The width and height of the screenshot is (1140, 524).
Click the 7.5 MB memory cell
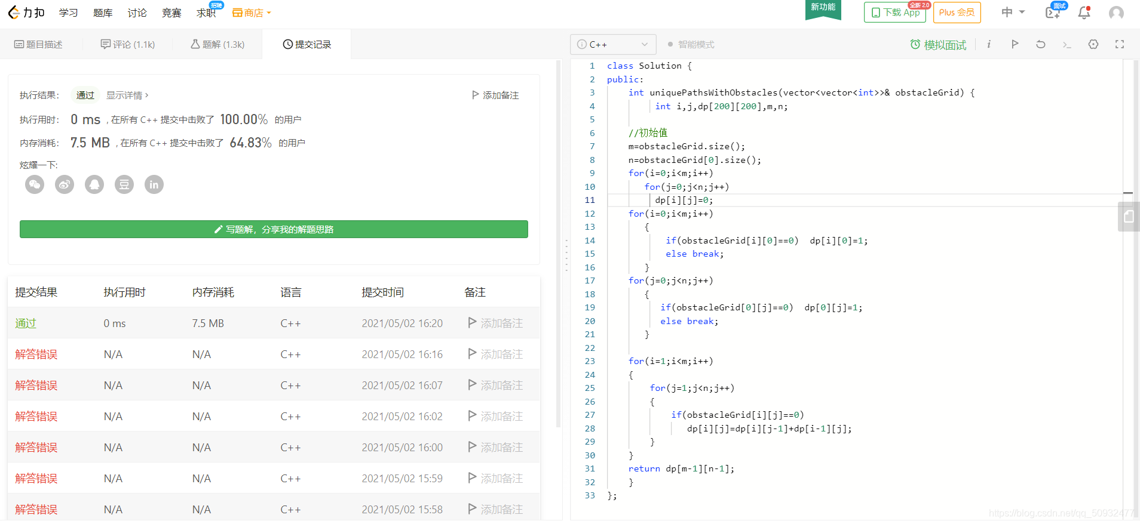(x=208, y=323)
